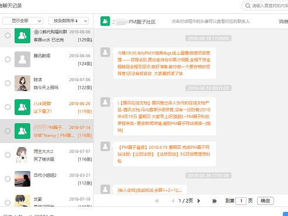288x216 pixels.
Task: Click the 腾讯在线文档 message bubble
Action: click(165, 116)
